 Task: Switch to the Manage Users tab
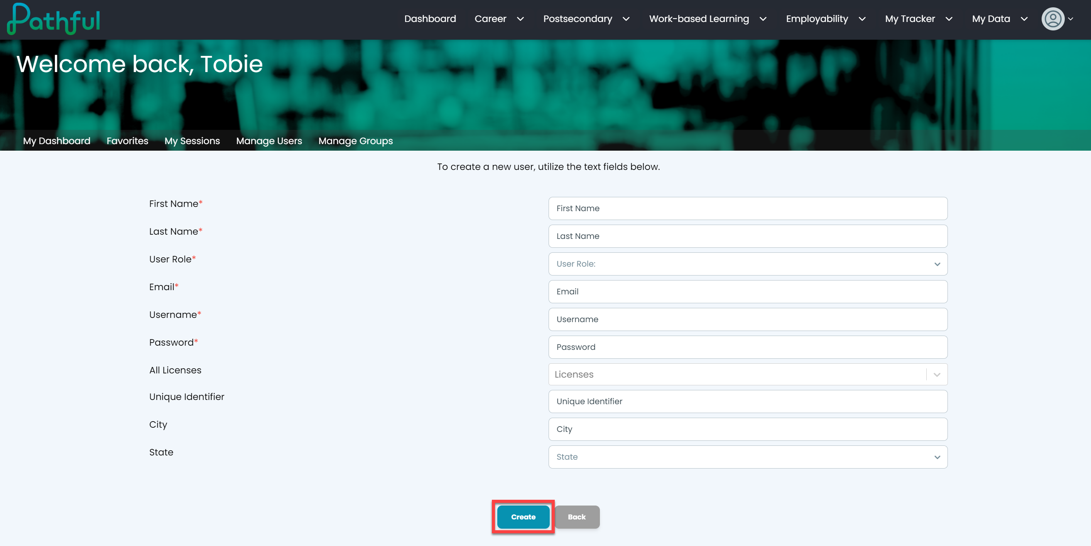pyautogui.click(x=269, y=141)
